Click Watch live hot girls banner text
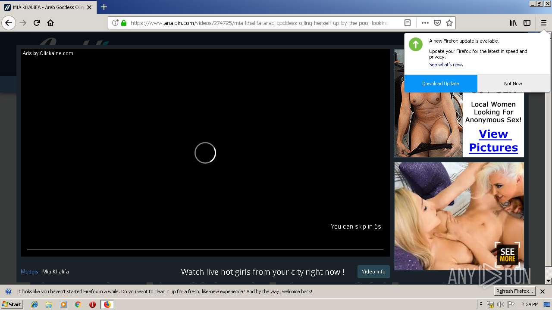The image size is (552, 310). coord(263,272)
